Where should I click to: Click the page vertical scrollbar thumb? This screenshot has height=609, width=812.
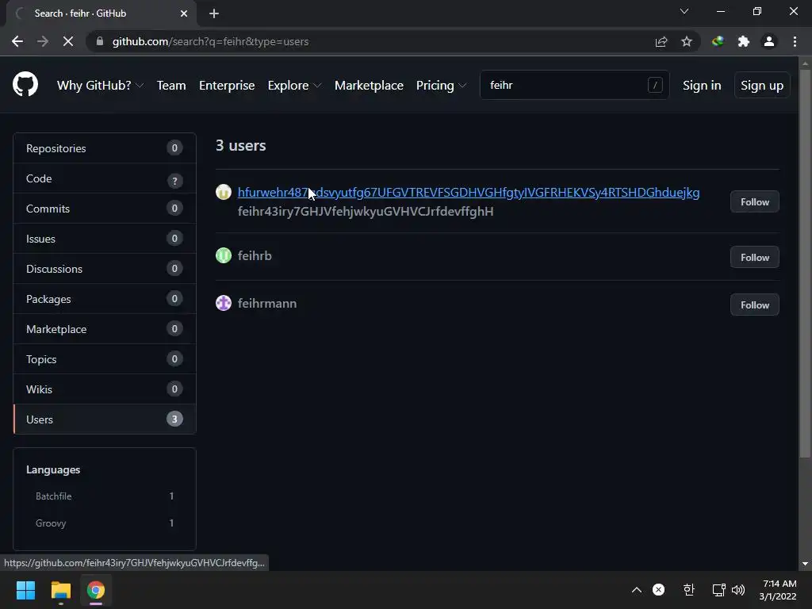point(805,263)
